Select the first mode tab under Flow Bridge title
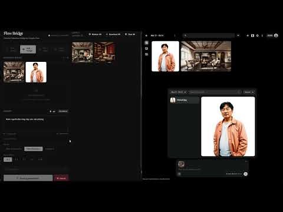This screenshot has width=283, height=212. (12, 49)
